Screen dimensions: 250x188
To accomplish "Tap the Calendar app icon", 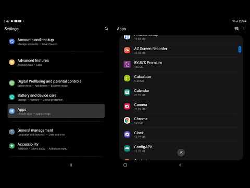I will point(127,92).
